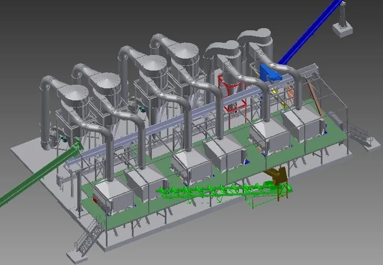The width and height of the screenshot is (383, 265).
Task: Pick the bright green wireframe conveyor
Action: click(x=223, y=194)
